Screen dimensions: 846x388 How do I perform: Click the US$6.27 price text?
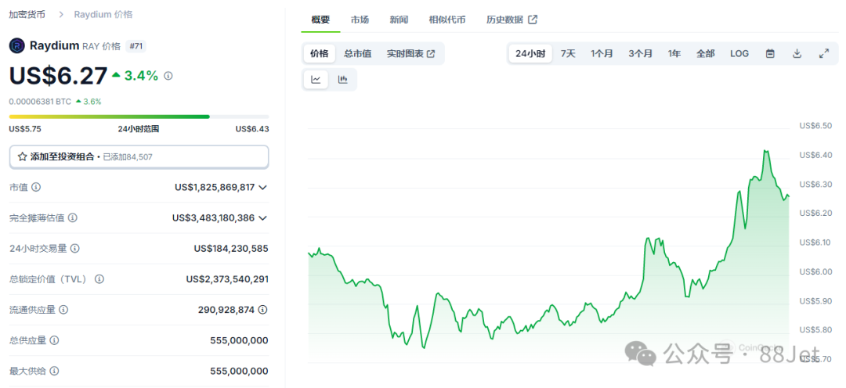click(58, 76)
